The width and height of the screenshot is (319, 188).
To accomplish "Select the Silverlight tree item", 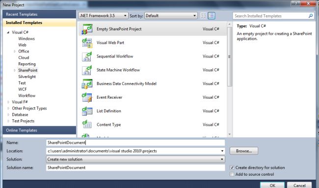I will pos(27,77).
